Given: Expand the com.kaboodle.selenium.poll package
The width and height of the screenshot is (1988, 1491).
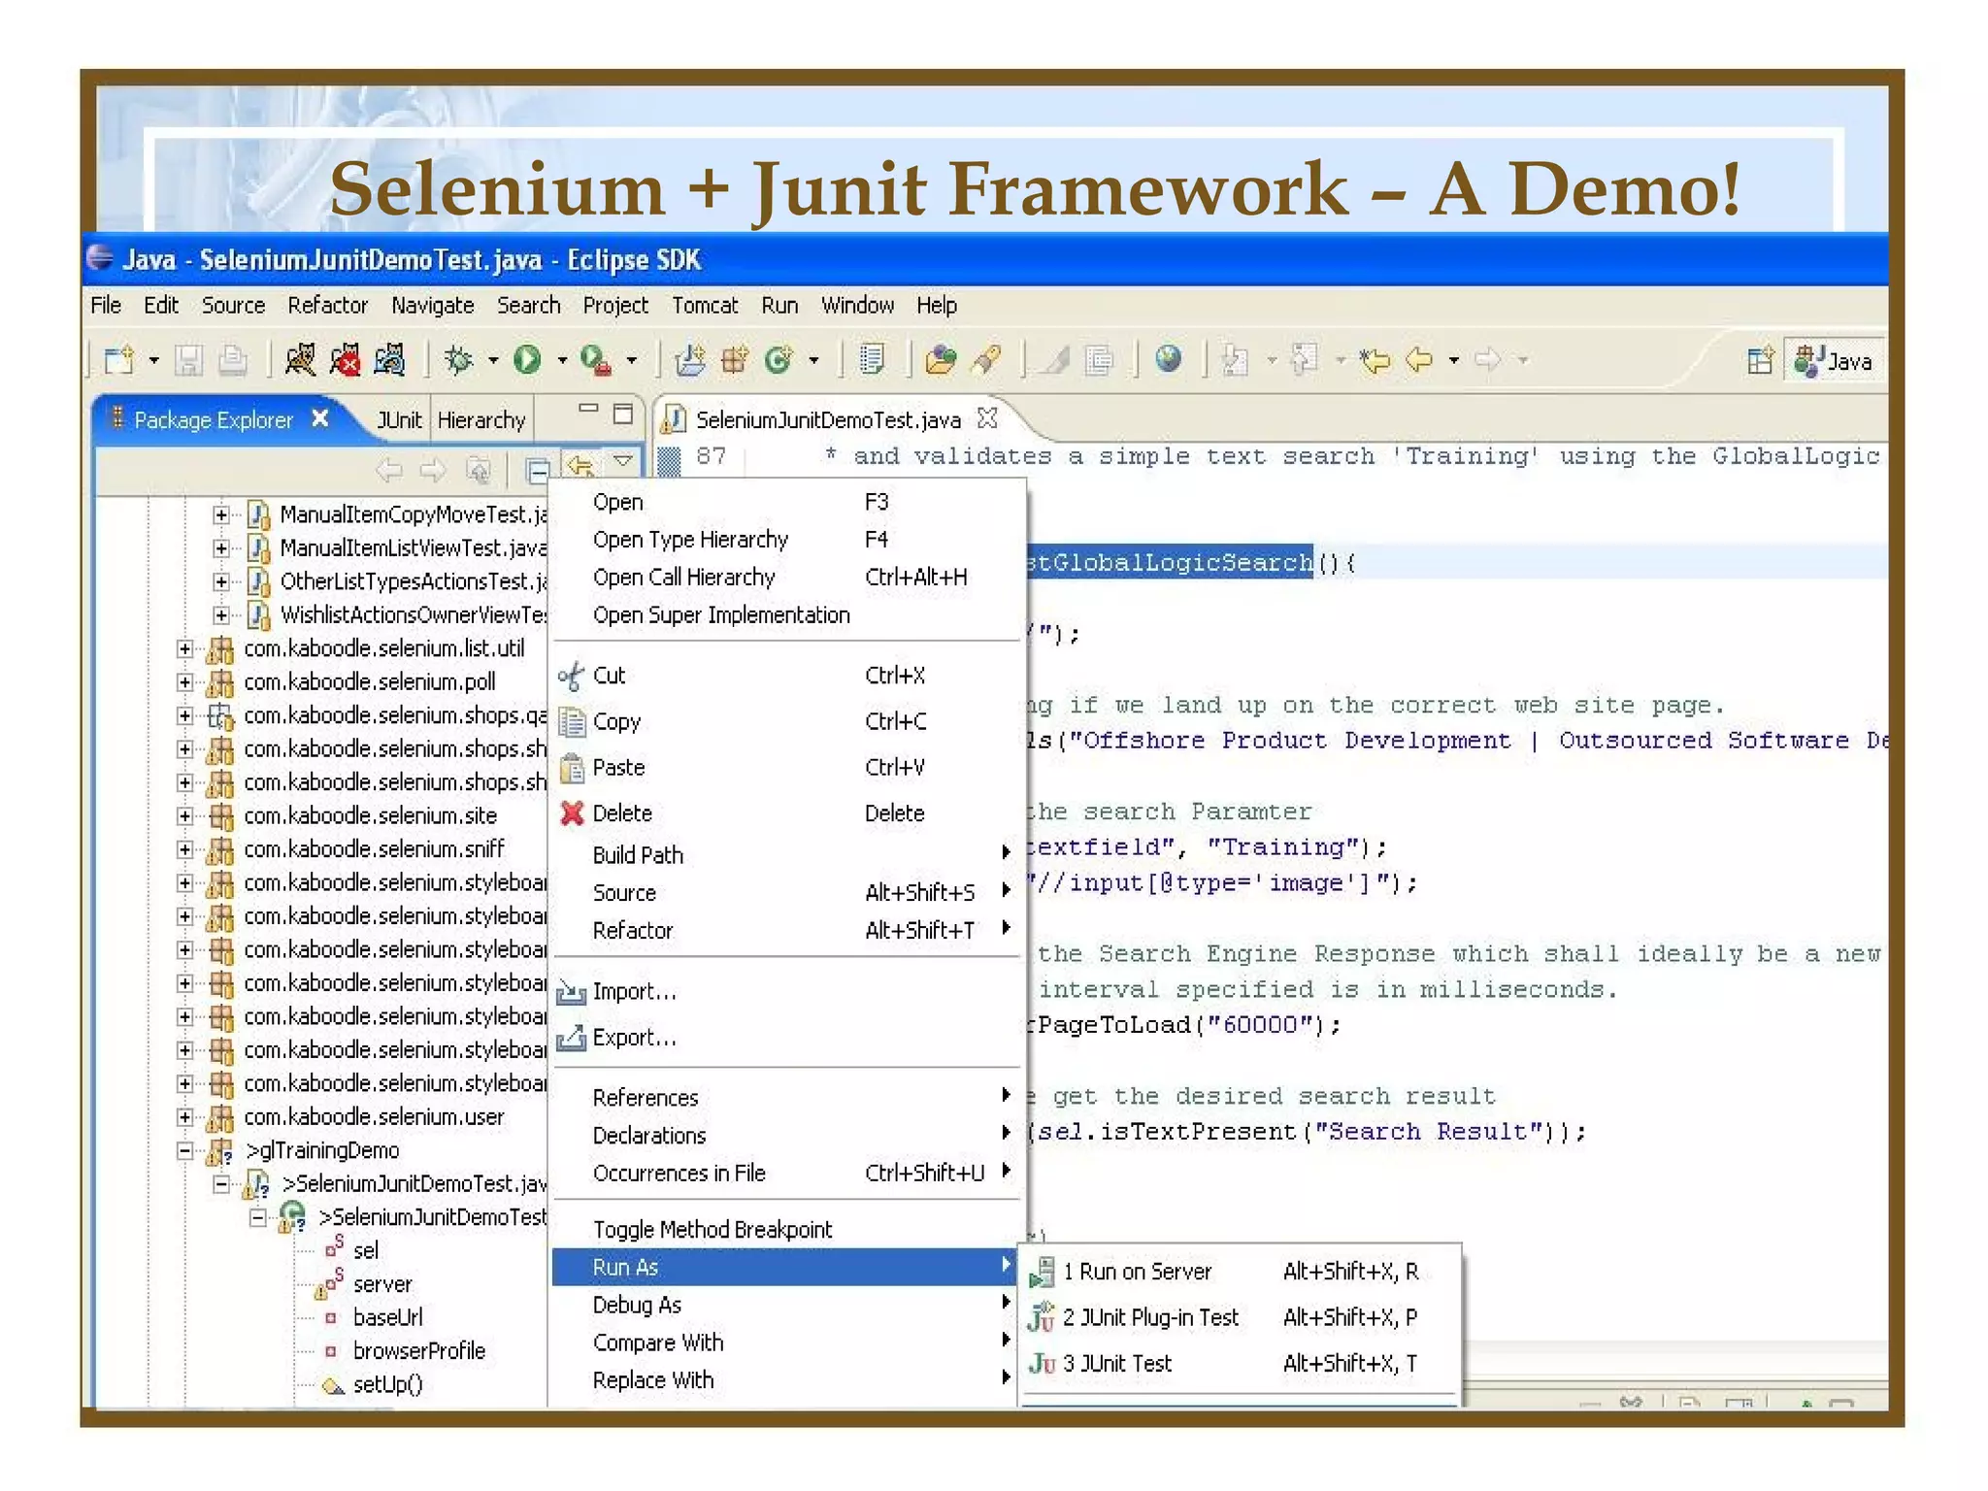Looking at the screenshot, I should point(184,681).
